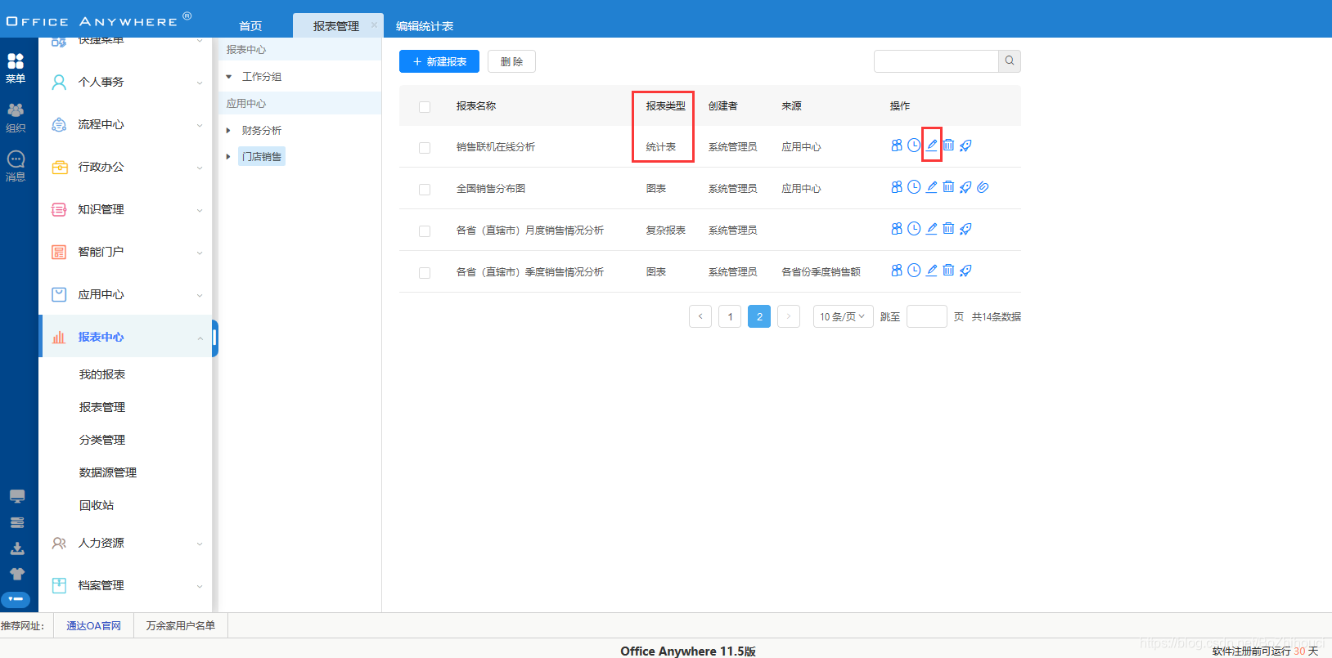The image size is (1332, 658).
Task: Open permissions icon for 各省月度销售情况分析
Action: (x=897, y=229)
